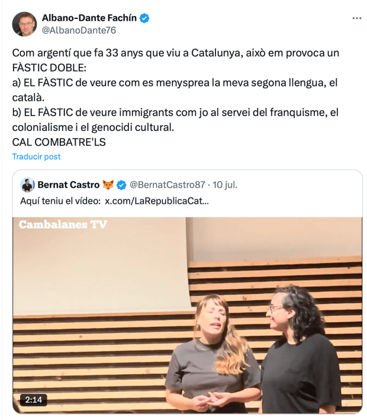This screenshot has height=420, width=367.
Task: Play the embedded video thumbnail
Action: pos(188,315)
